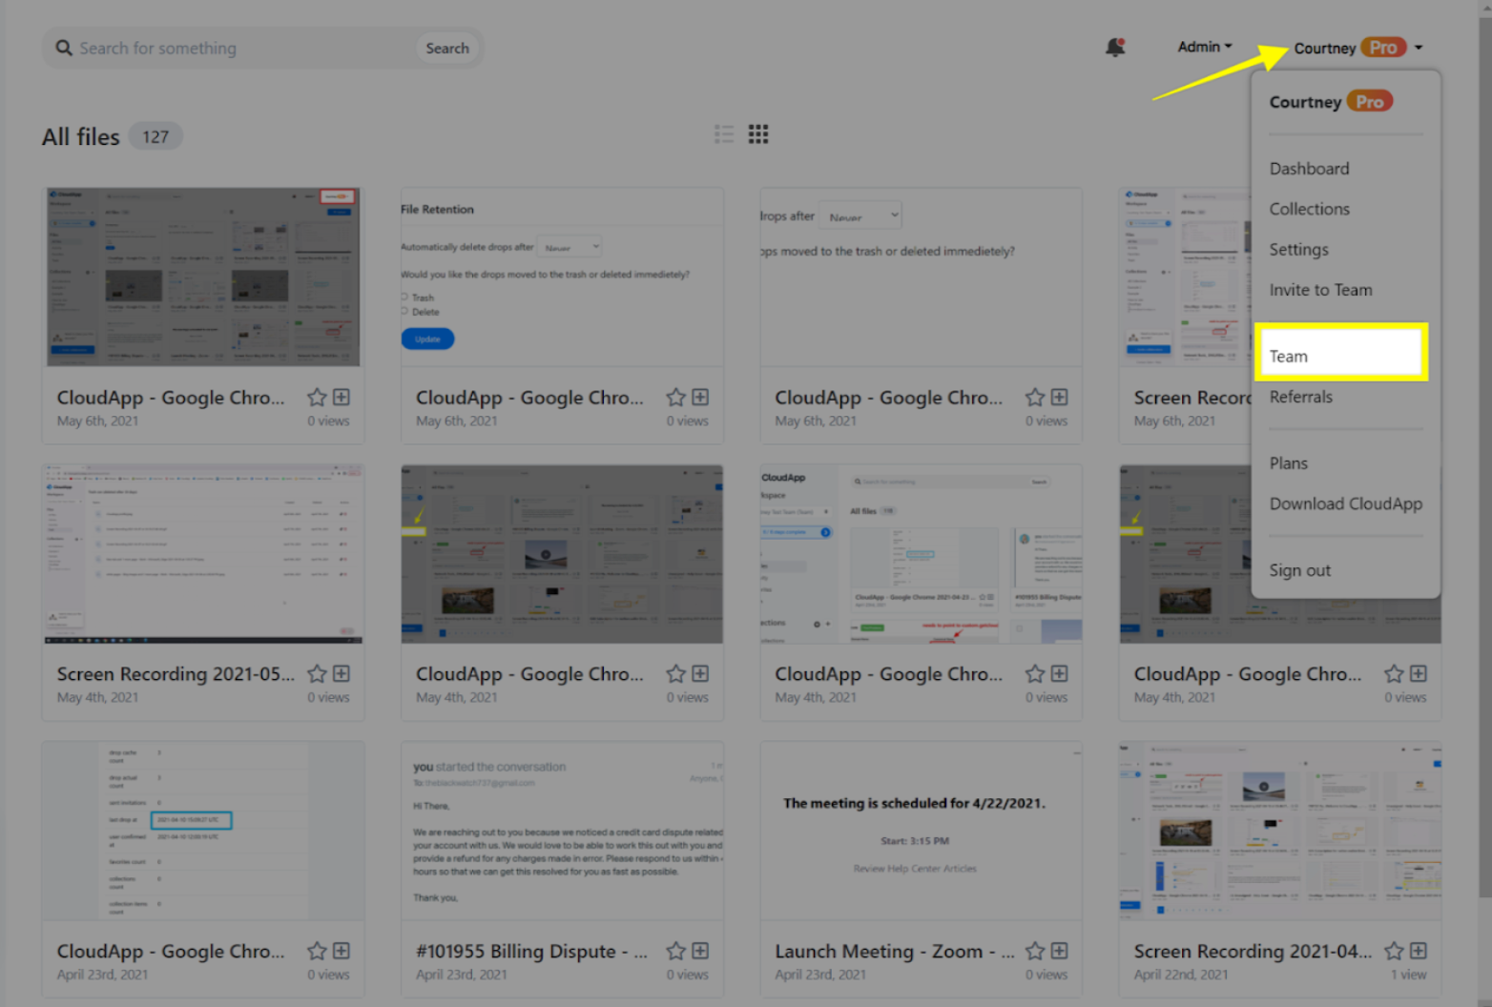This screenshot has height=1007, width=1492.
Task: Open Collections from the account menu
Action: click(1309, 209)
